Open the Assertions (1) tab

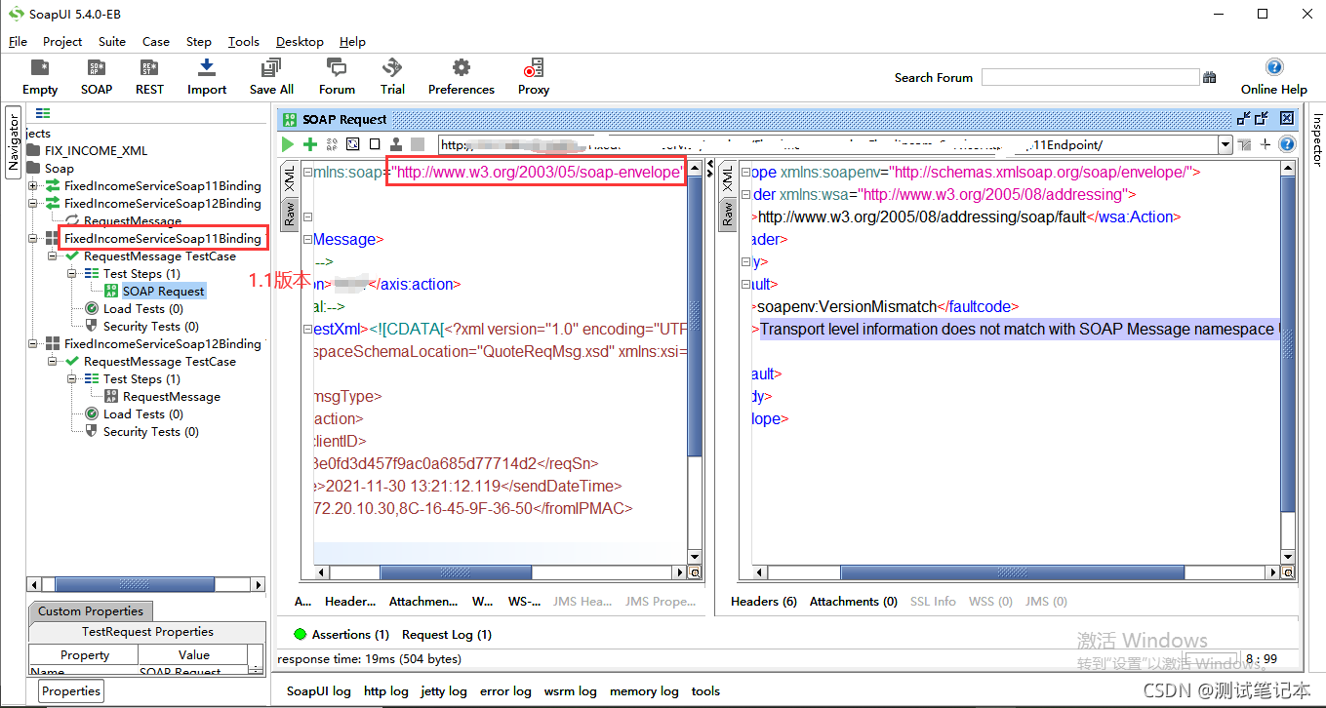coord(342,634)
